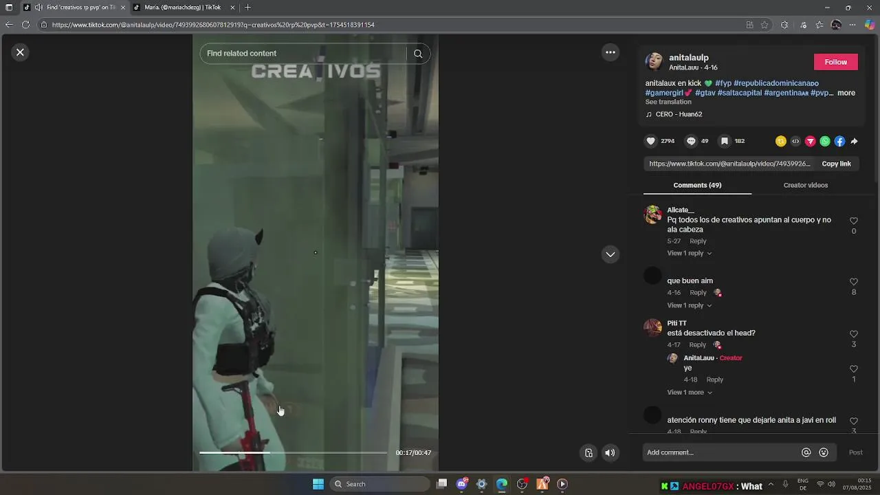Toggle the auto-scroll icon beside the volume
Viewport: 880px width, 495px height.
[588, 452]
